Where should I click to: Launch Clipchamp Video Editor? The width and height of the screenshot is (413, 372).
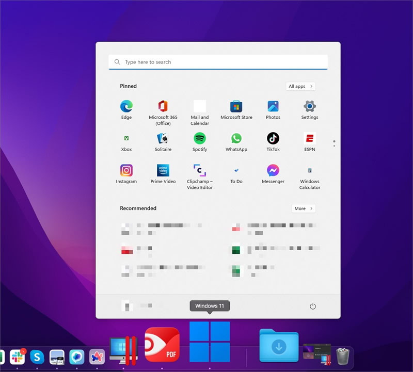tap(200, 170)
